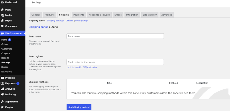Open the Advanced tab
Viewport: 230px width, 111px height.
click(x=167, y=15)
